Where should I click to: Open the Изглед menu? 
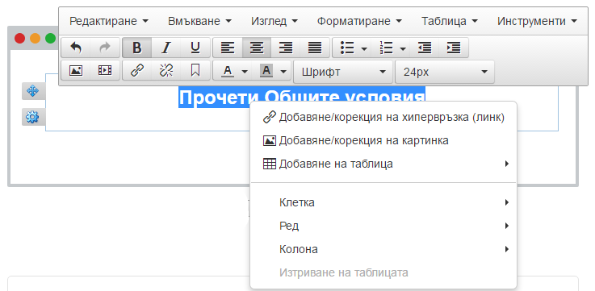pos(274,21)
